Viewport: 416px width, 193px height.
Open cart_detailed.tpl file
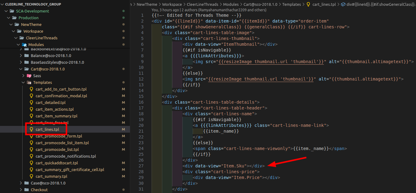click(x=50, y=103)
